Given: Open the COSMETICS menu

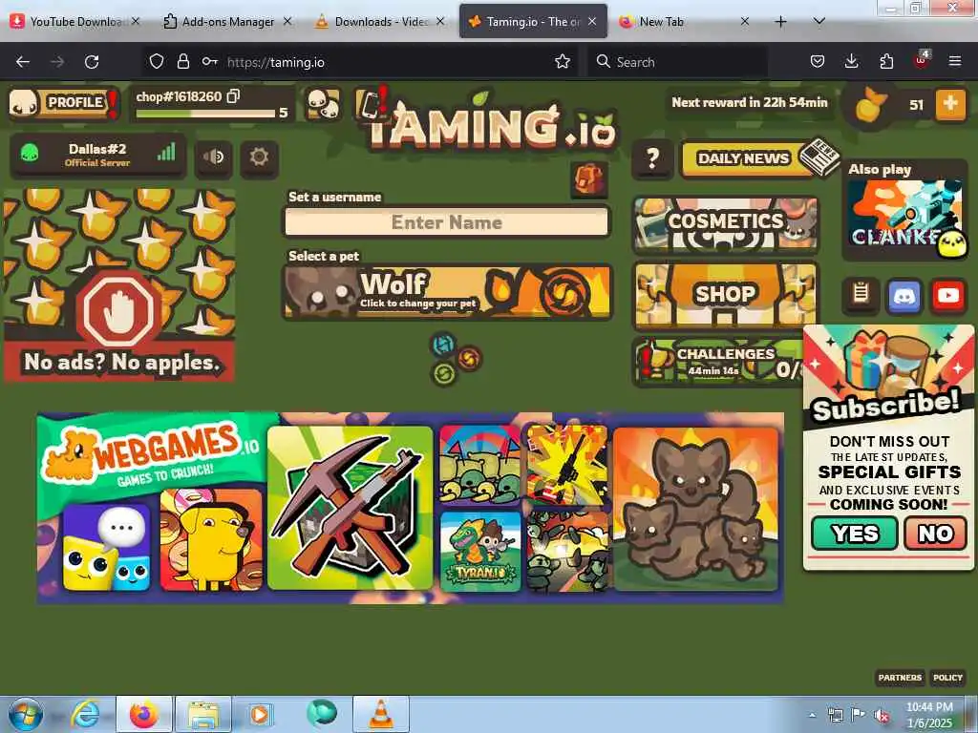Looking at the screenshot, I should pos(726,224).
